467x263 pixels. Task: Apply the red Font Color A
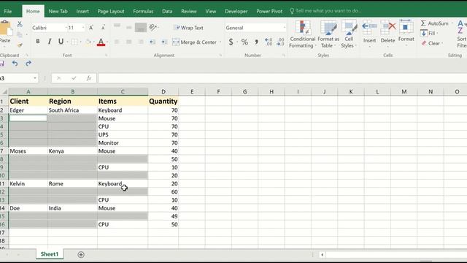click(x=101, y=42)
